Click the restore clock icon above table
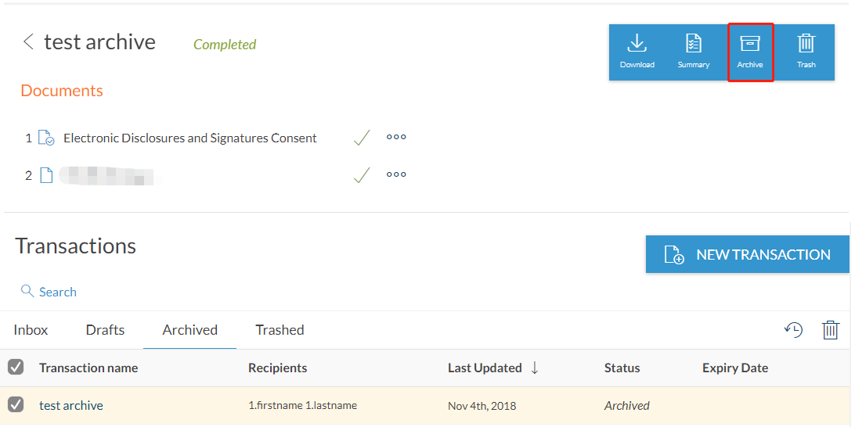Viewport: 855px width, 427px height. click(793, 329)
